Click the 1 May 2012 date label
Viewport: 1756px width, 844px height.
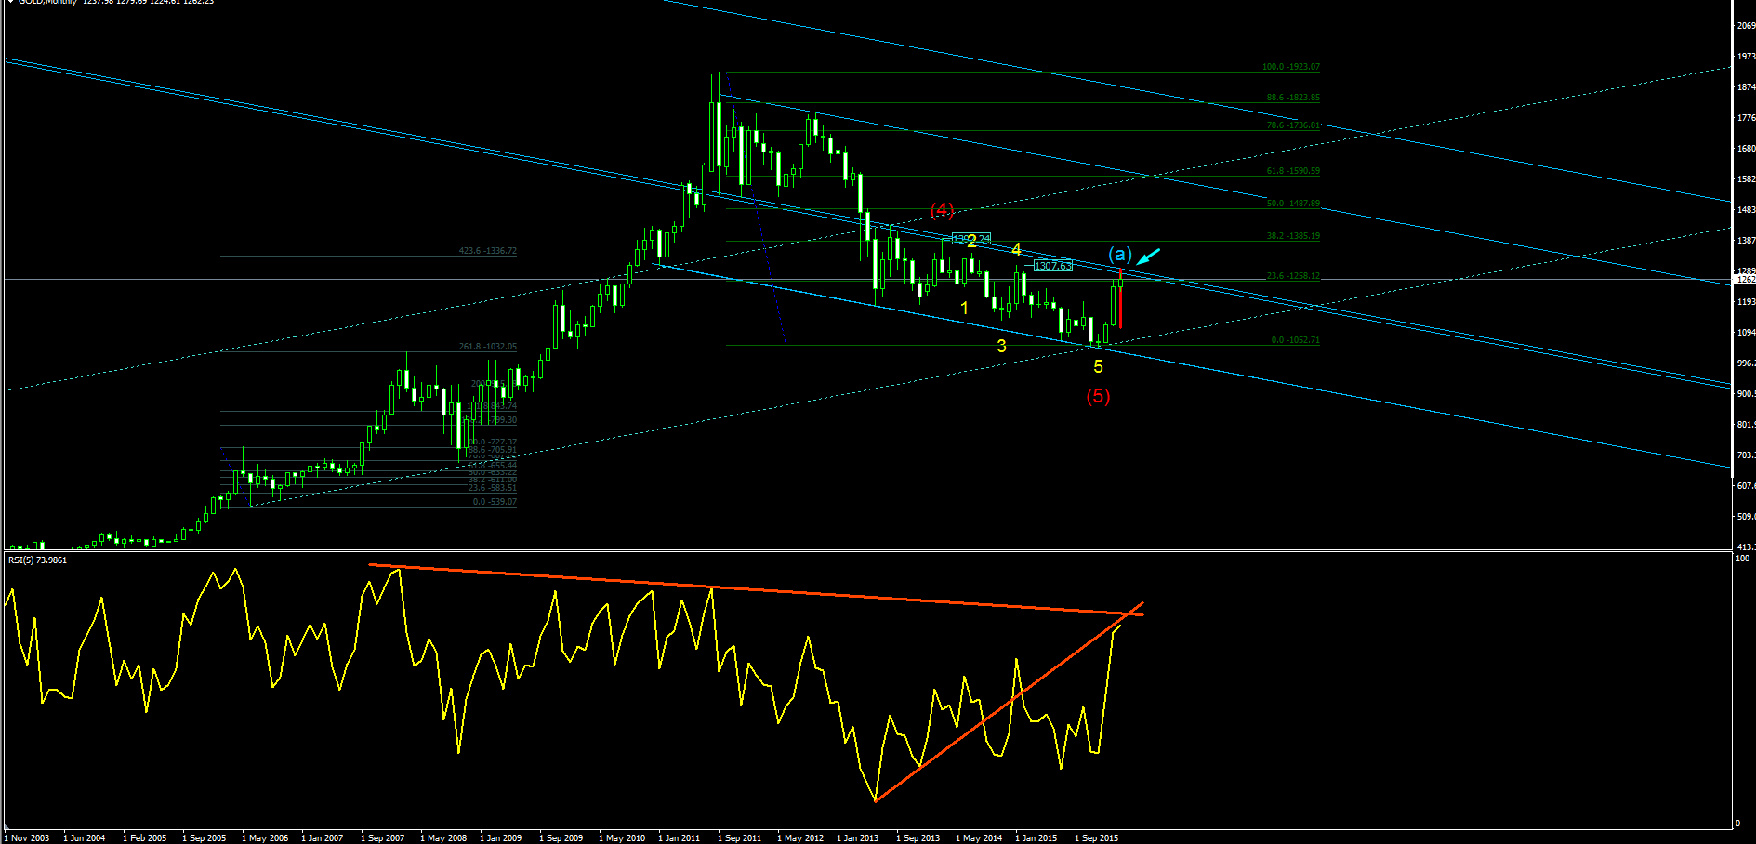point(800,838)
